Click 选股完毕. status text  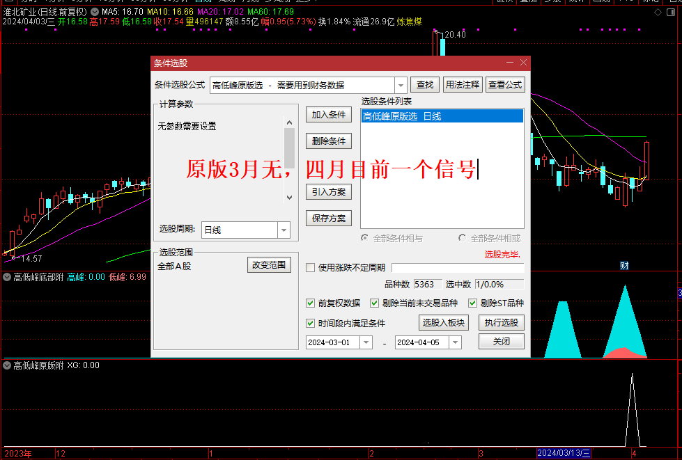pyautogui.click(x=502, y=255)
